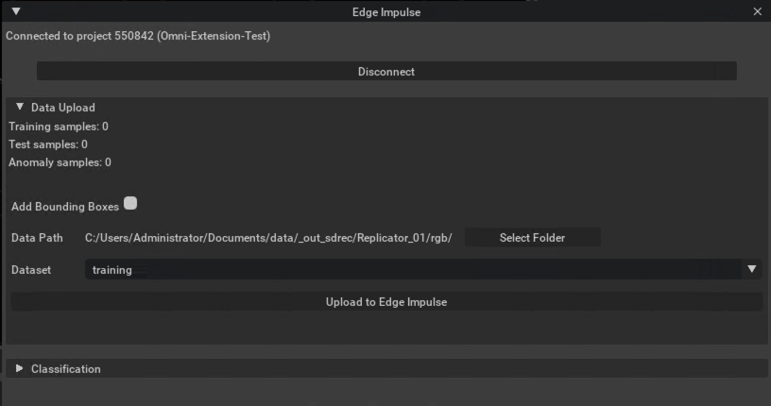Click the Edge Impulse title bar

[x=386, y=11]
